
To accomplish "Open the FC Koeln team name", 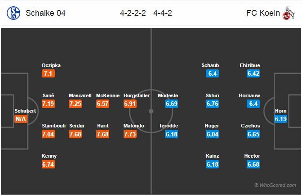I will [263, 13].
